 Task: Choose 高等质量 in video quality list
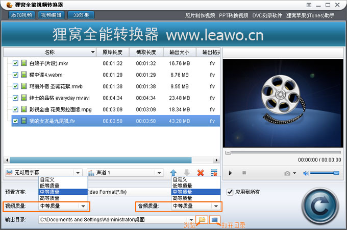tap(63, 198)
